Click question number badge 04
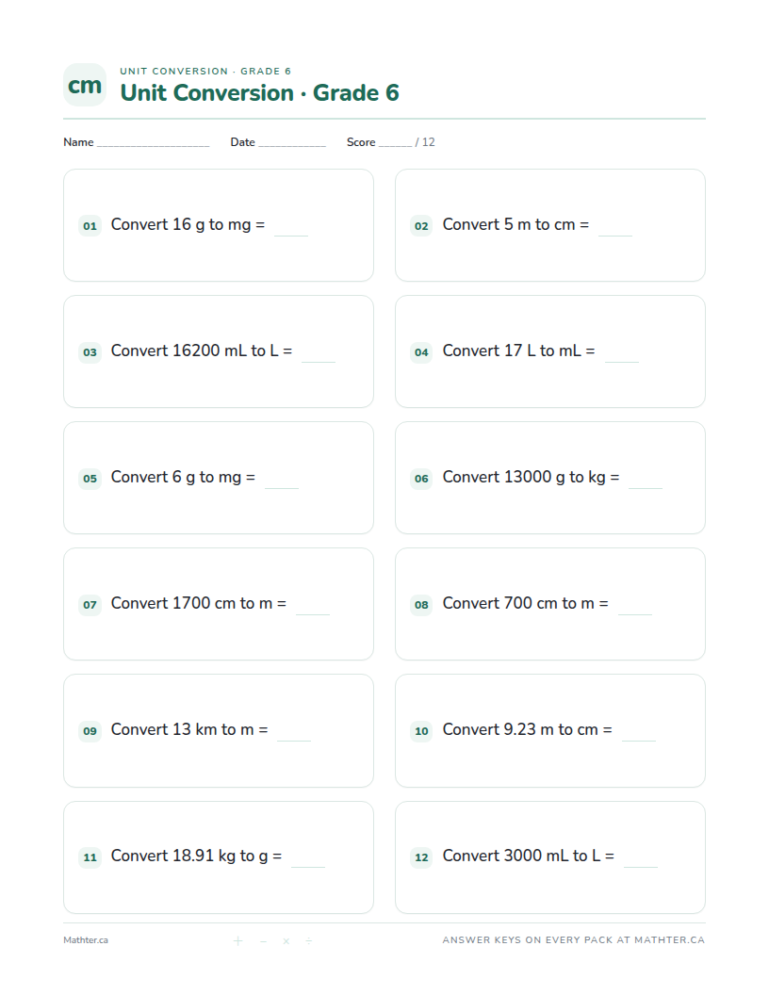Image resolution: width=769 pixels, height=995 pixels. (421, 351)
